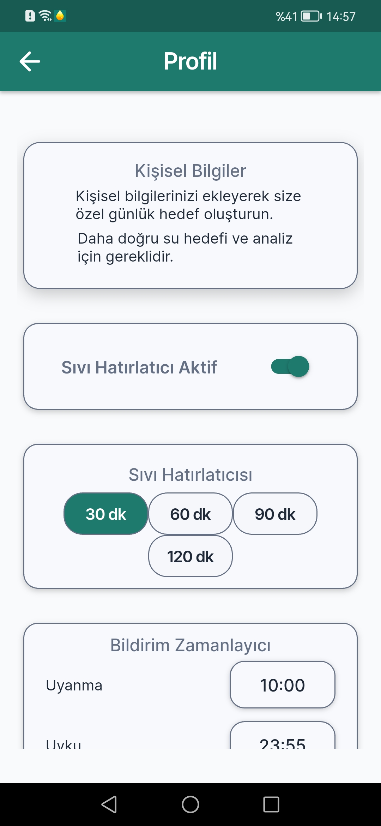Viewport: 381px width, 826px height.
Task: Tap the alert notification icon in status bar
Action: tap(30, 16)
